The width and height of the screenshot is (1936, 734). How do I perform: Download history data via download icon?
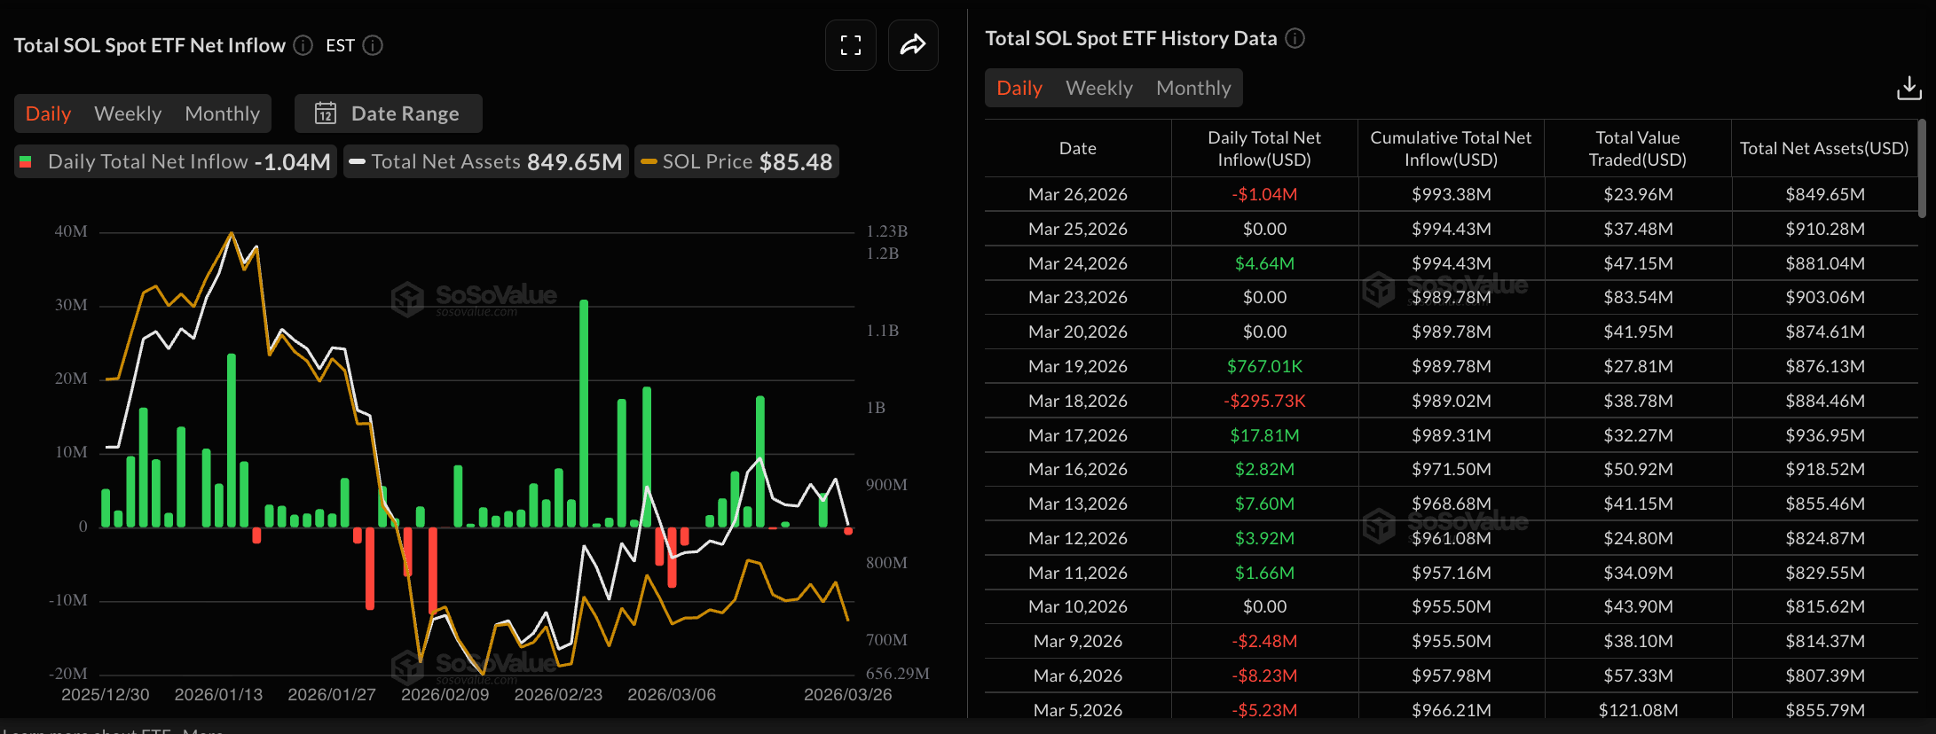pyautogui.click(x=1908, y=88)
